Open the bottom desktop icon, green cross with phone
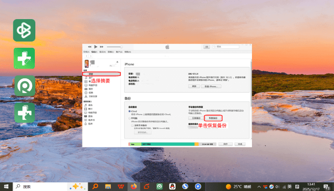Screen dimensions: 334x191 [x=24, y=113]
